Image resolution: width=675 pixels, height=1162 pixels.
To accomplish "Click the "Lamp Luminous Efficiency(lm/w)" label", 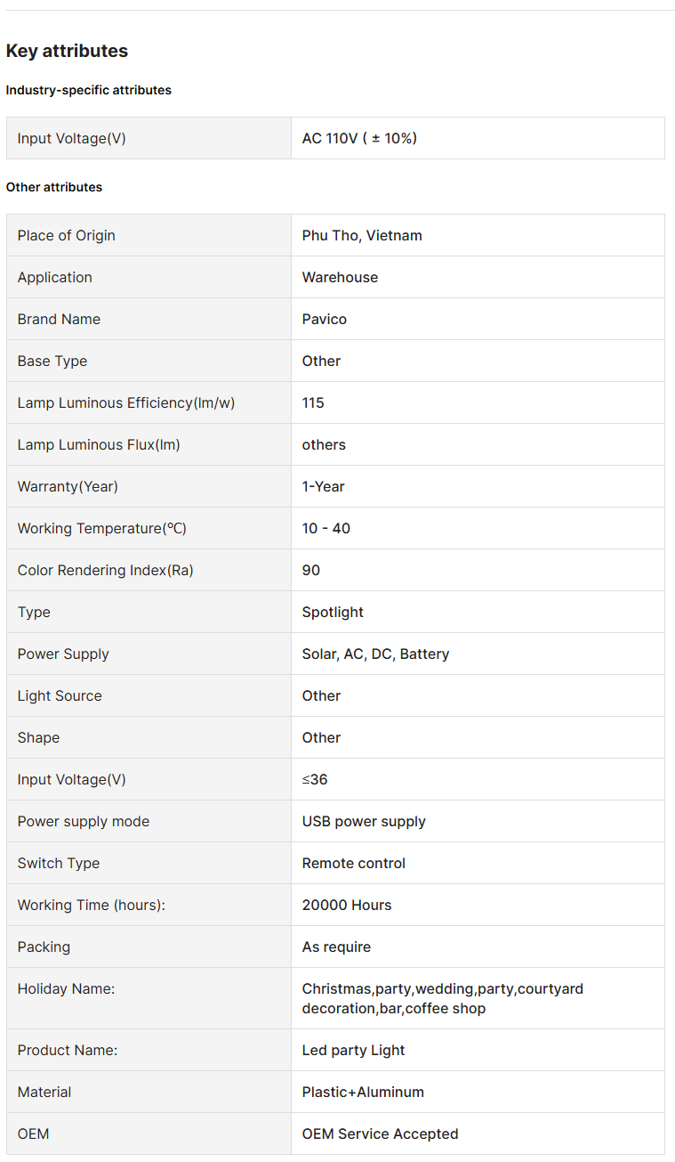I will point(126,402).
